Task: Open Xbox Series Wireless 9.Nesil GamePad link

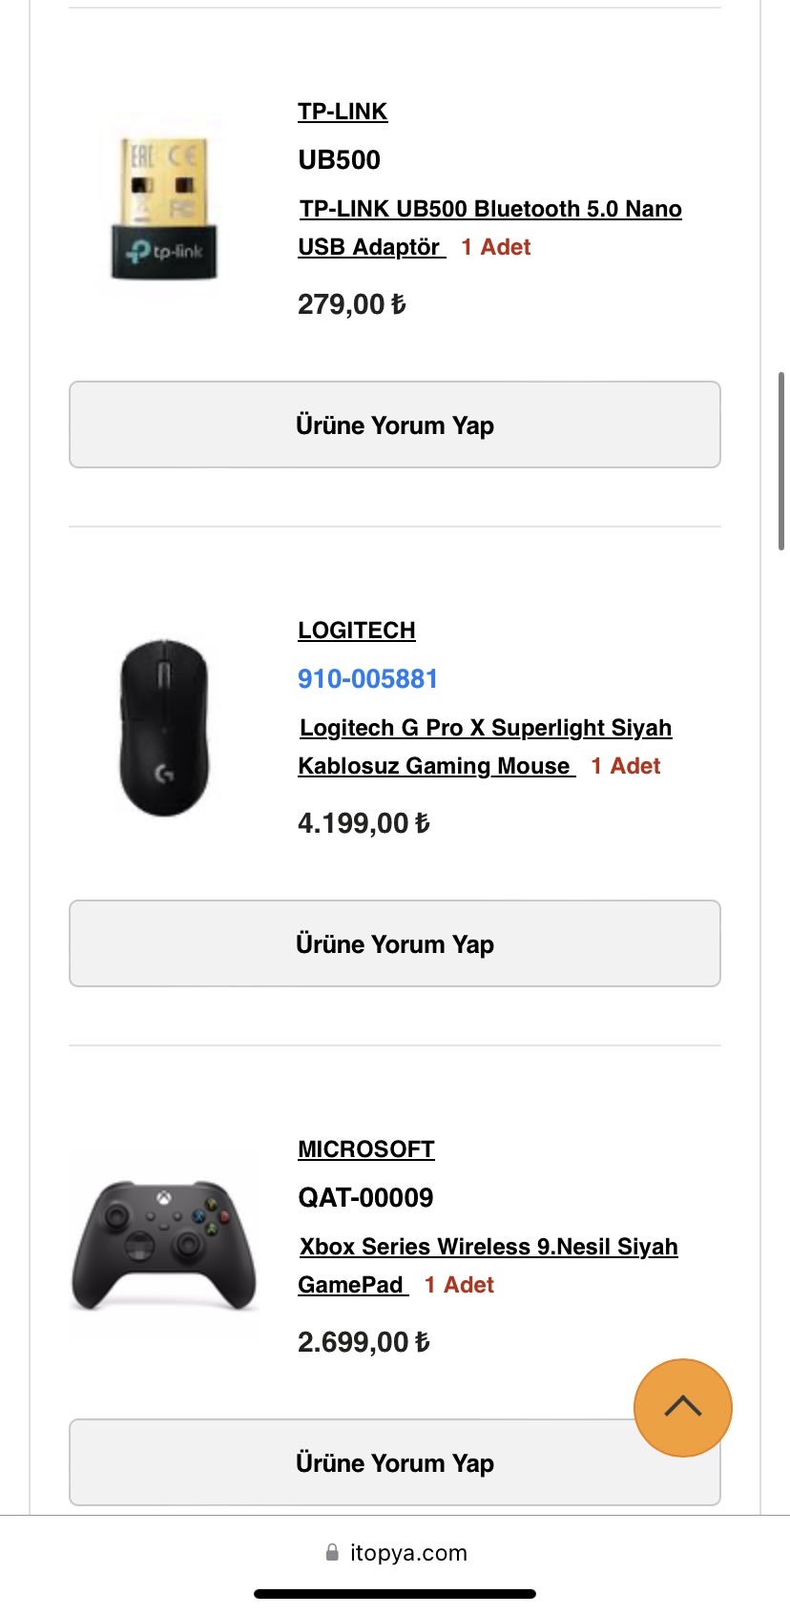Action: coord(489,1247)
